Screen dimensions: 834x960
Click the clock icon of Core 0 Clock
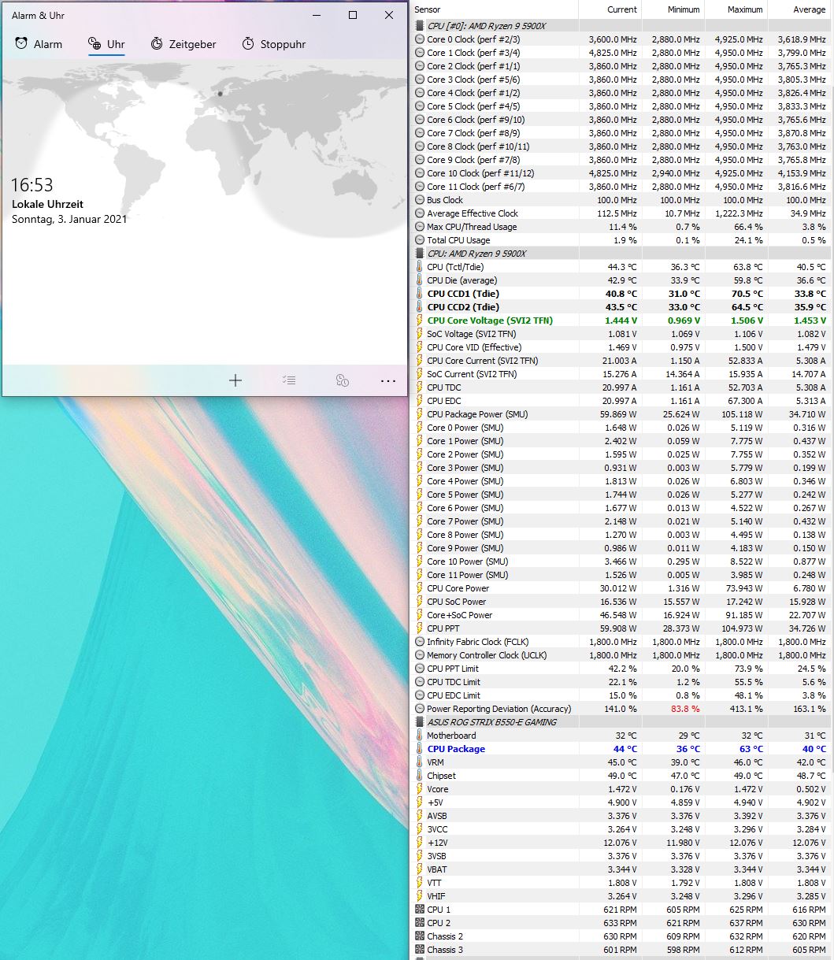[x=420, y=39]
